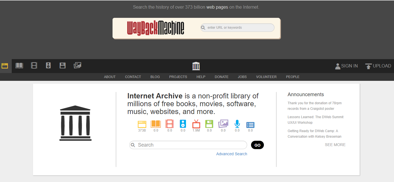Screen dimensions: 394x182
Task: Click the Announcements heading
Action: [x=306, y=94]
